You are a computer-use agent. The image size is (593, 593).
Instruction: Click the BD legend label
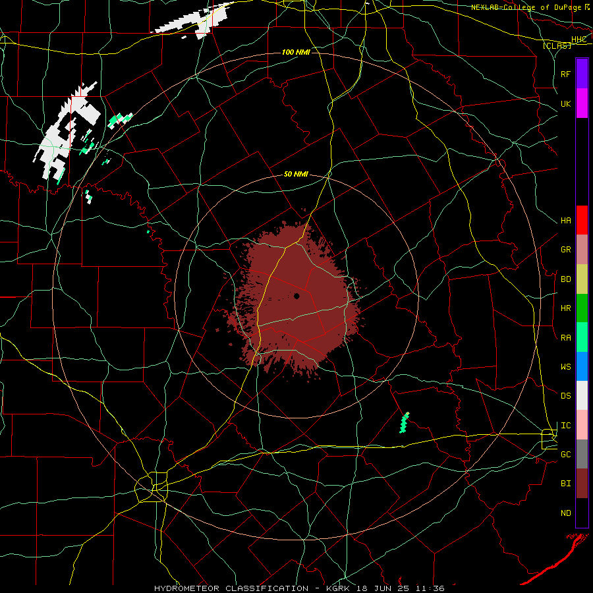pyautogui.click(x=565, y=279)
